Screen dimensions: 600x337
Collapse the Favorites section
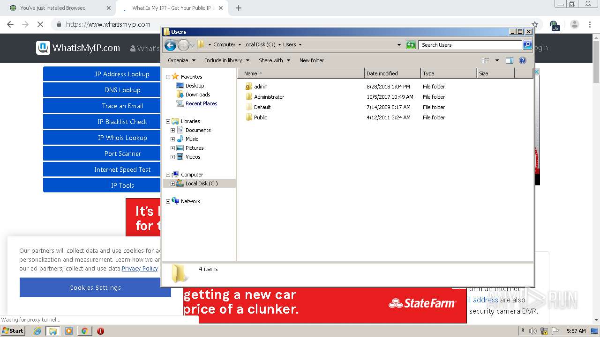point(168,77)
